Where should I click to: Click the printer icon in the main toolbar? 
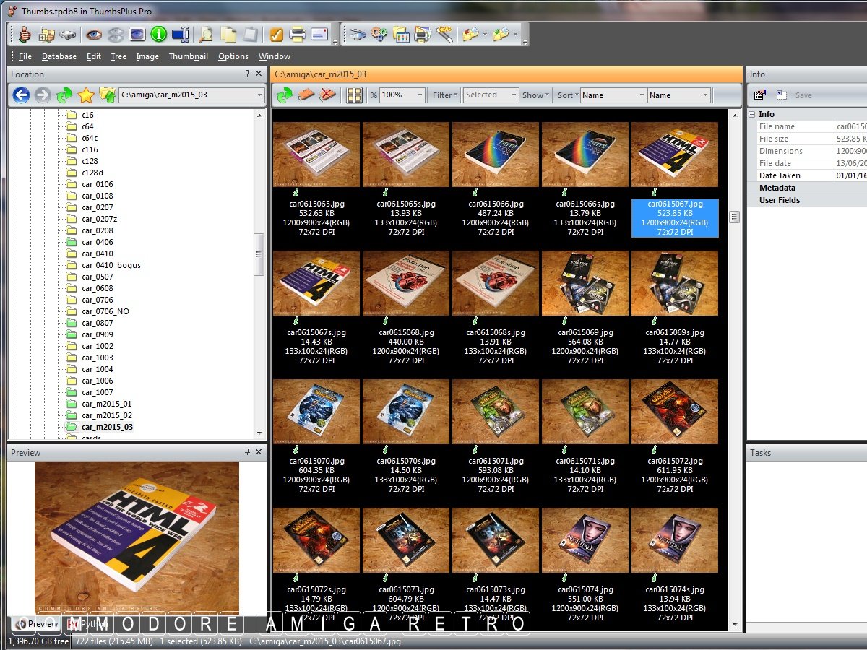pos(297,34)
